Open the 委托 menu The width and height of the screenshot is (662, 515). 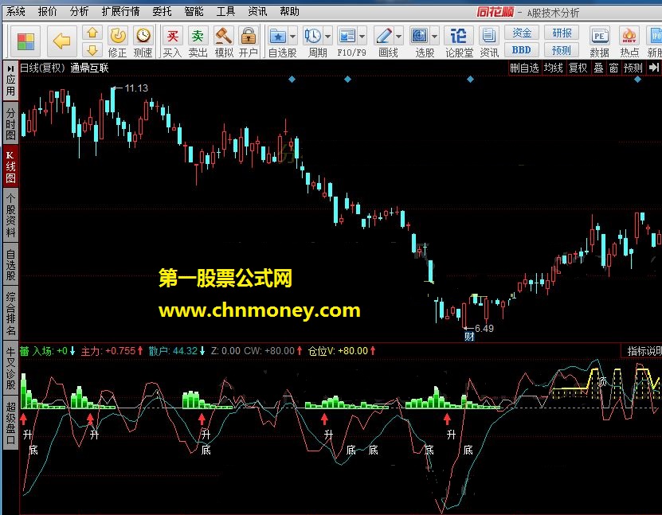[163, 11]
